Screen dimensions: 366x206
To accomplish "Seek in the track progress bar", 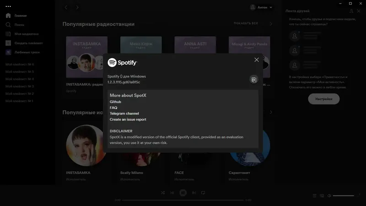I will tap(183, 200).
